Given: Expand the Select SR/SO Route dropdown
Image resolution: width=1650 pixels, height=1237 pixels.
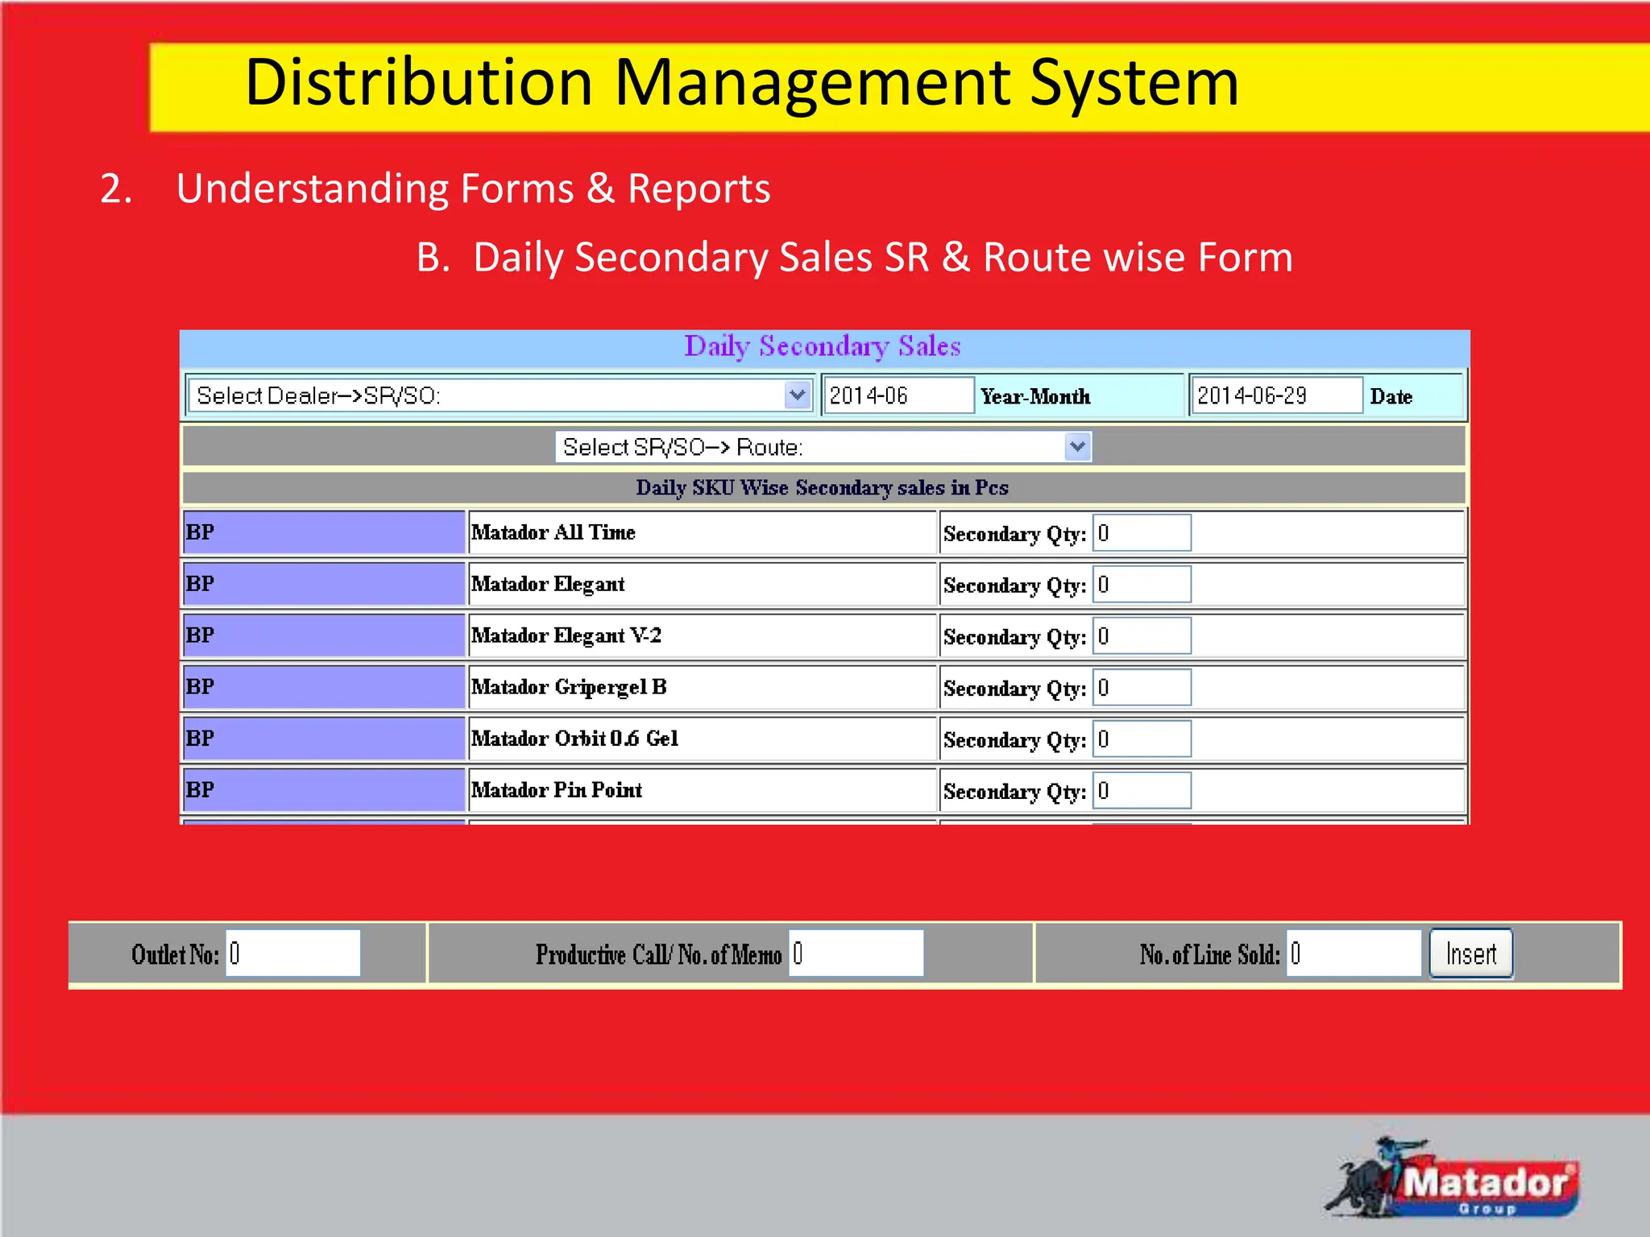Looking at the screenshot, I should point(823,447).
